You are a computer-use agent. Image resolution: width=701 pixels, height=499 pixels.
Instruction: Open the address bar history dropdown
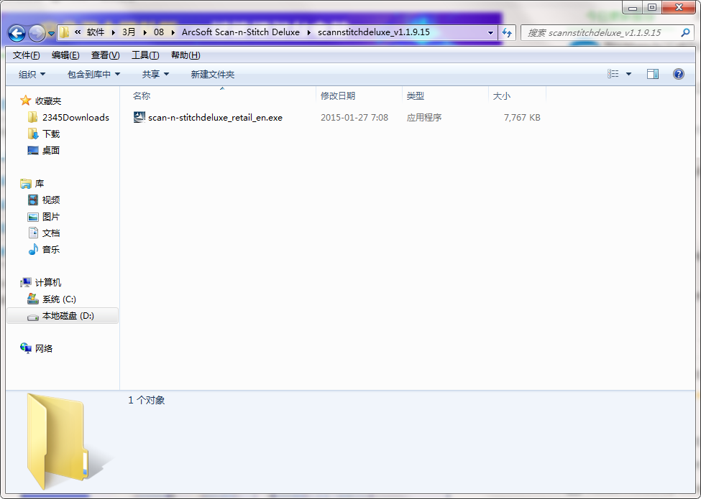click(x=490, y=32)
